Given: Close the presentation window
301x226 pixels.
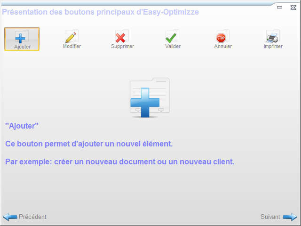Looking at the screenshot, I should [292, 6].
